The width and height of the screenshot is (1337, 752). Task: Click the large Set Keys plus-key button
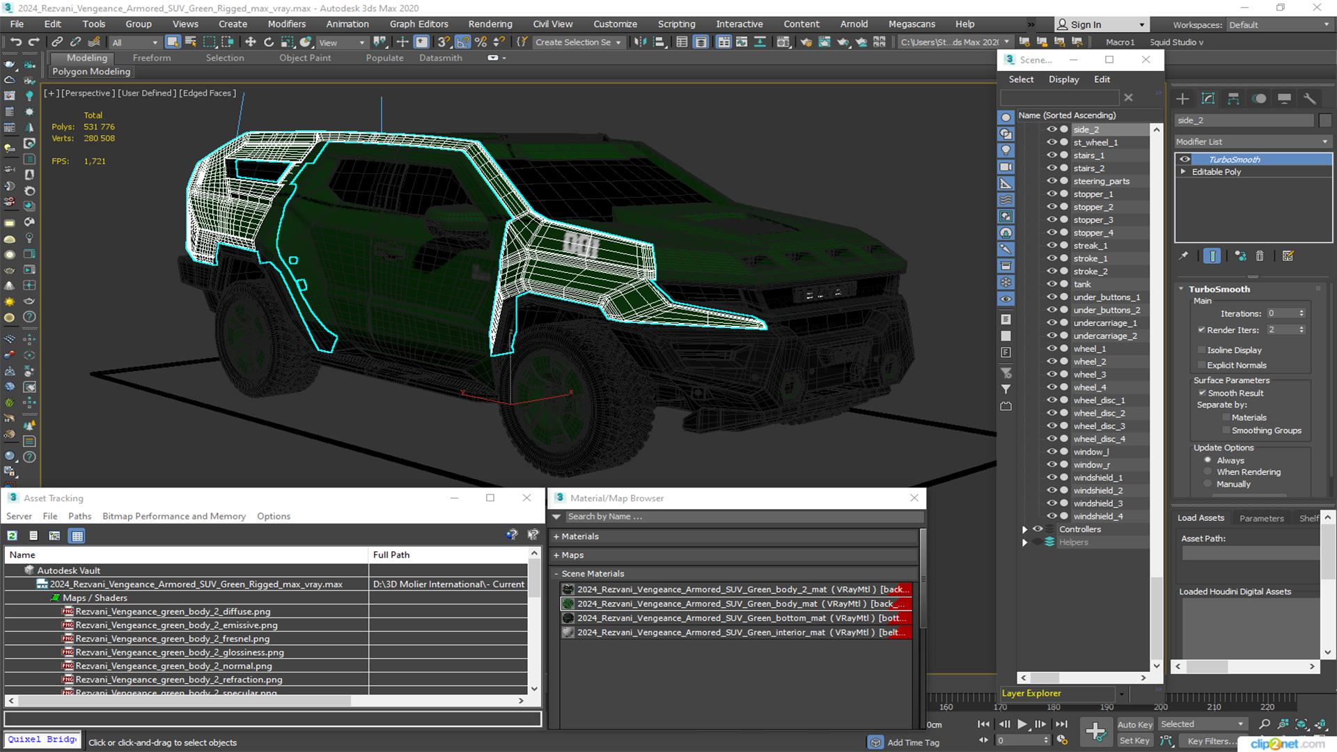pos(1096,732)
